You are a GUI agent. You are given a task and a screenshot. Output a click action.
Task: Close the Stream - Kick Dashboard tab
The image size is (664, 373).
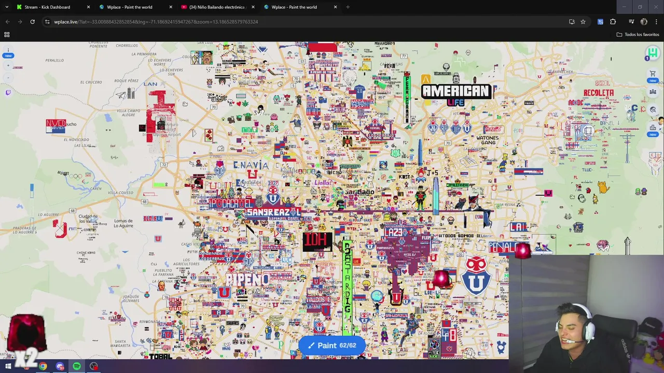pyautogui.click(x=88, y=7)
